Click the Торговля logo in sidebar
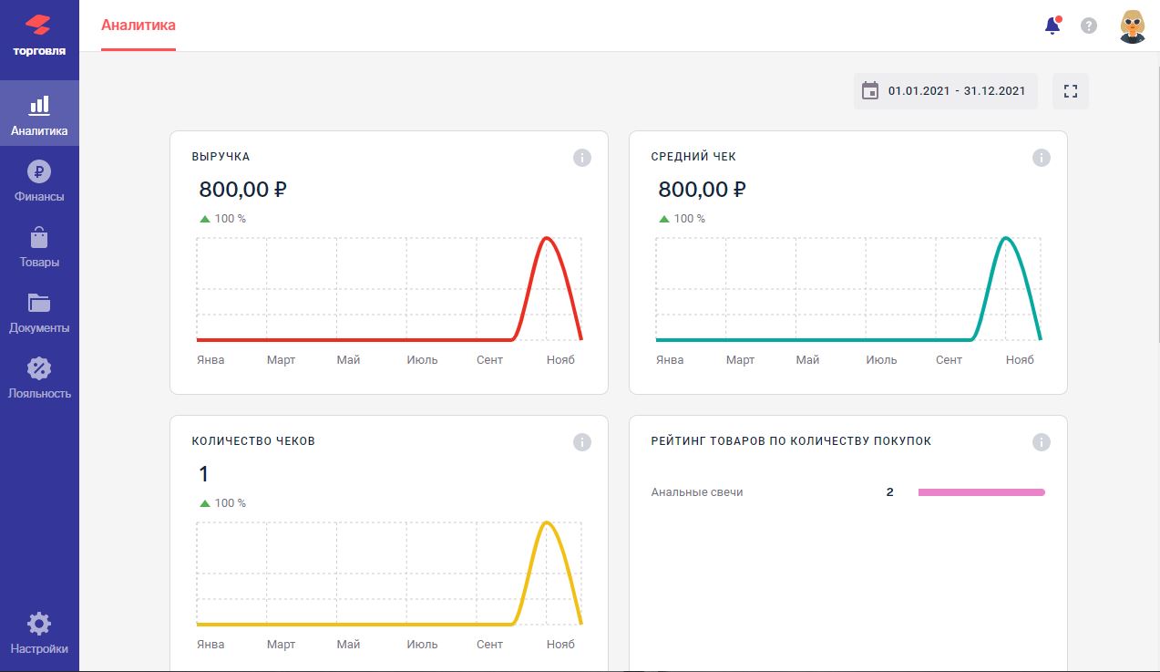The width and height of the screenshot is (1160, 672). (39, 35)
